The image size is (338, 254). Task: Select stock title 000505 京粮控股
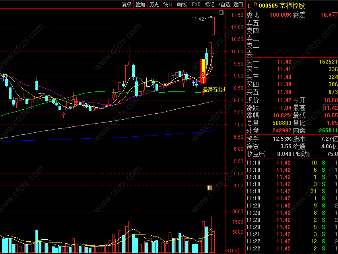(x=282, y=6)
